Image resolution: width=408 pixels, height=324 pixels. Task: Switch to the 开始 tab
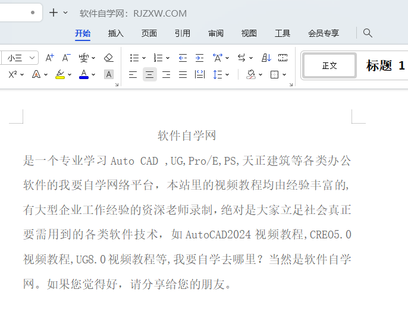[x=83, y=33]
